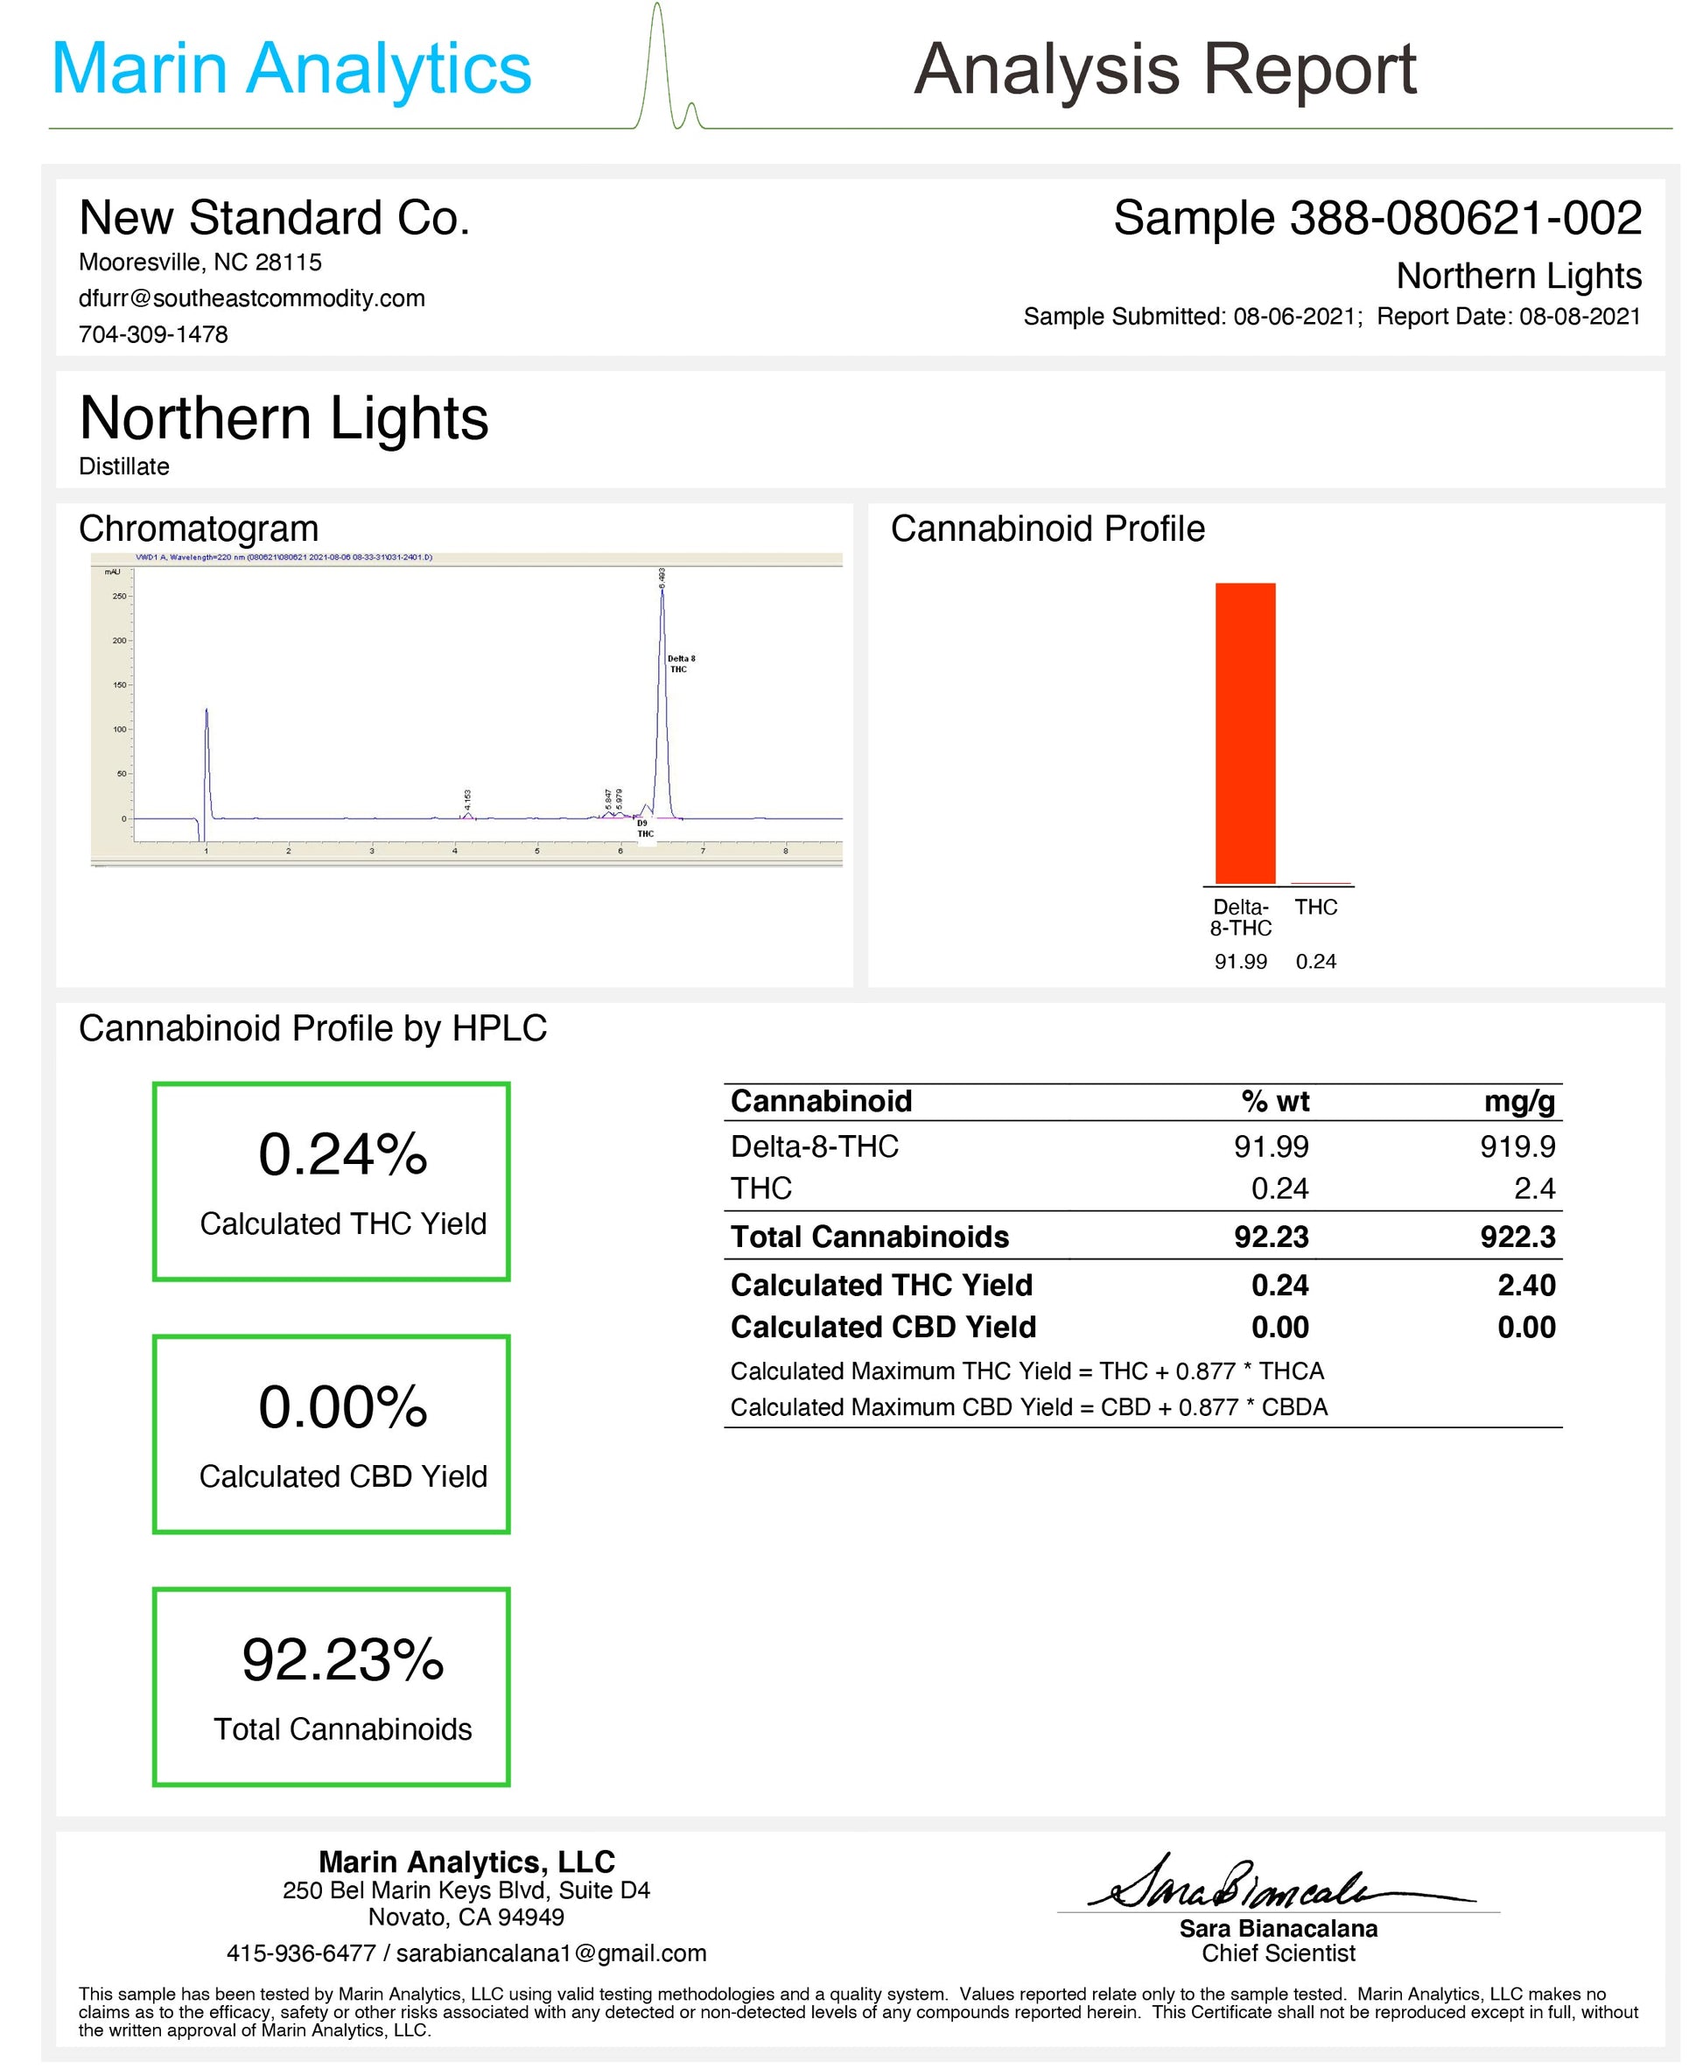Click the Delta 8 THC peak label
Viewport: 1703px width, 2068px height.
pyautogui.click(x=681, y=664)
